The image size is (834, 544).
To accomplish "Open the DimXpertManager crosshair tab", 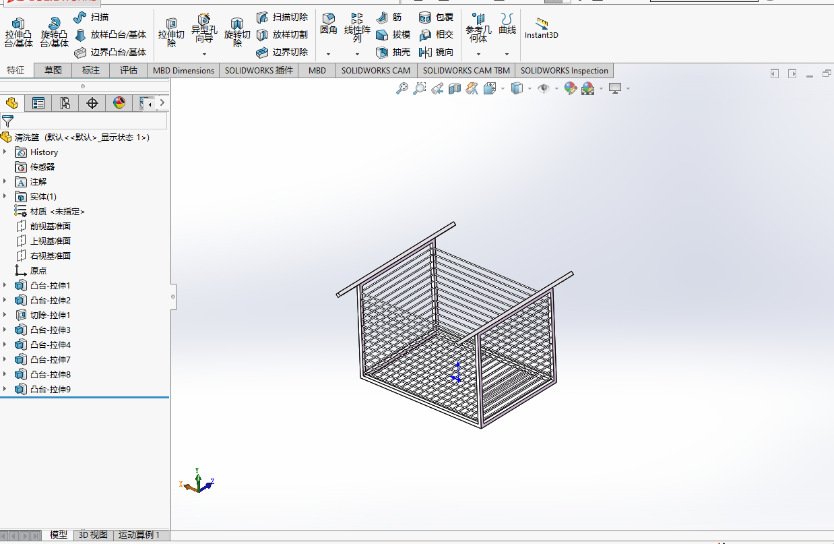I will 92,103.
